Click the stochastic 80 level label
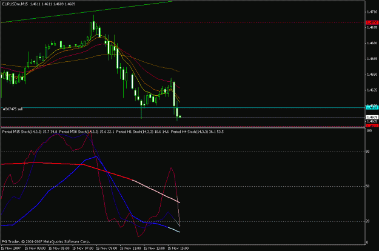379x251 pixels. coord(367,152)
